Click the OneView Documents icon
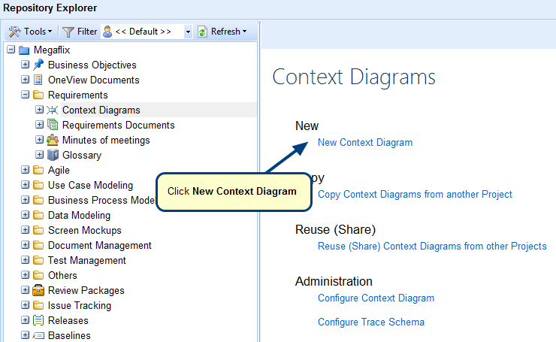 (x=38, y=80)
